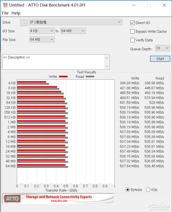Minimize the ATTO Disk Benchmark window
Viewport: 172px width, 212px height.
pos(134,5)
